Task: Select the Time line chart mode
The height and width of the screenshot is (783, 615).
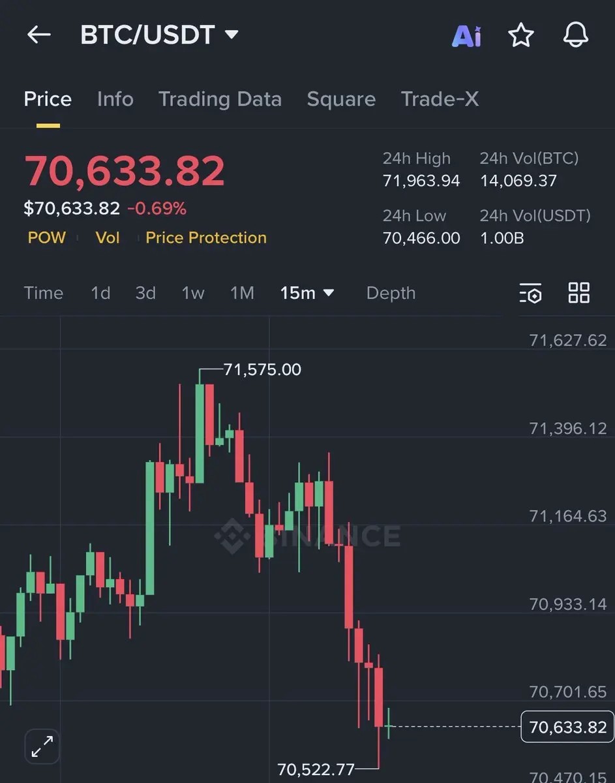Action: pos(44,293)
